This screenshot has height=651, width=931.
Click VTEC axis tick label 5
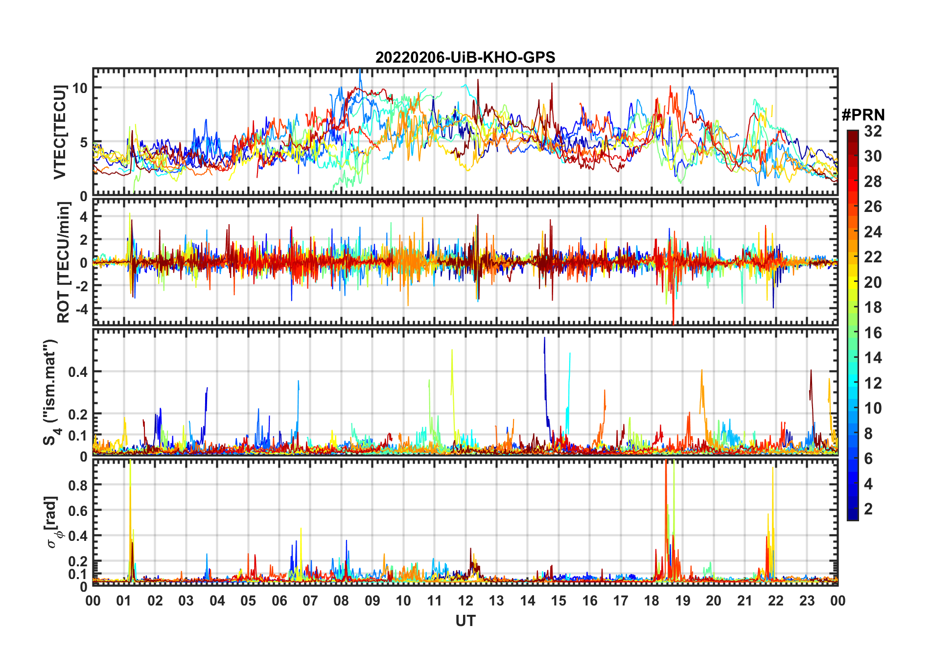(83, 142)
